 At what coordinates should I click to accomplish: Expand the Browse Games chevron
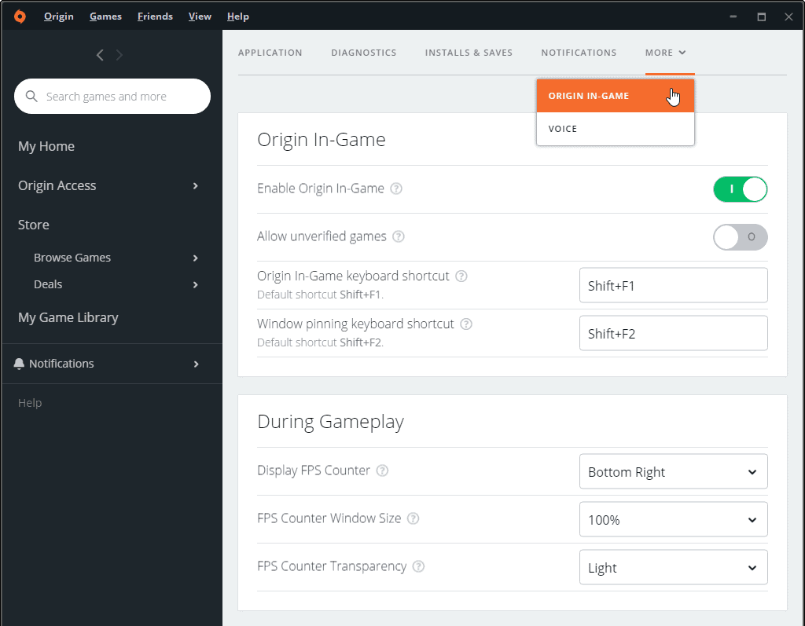coord(196,258)
